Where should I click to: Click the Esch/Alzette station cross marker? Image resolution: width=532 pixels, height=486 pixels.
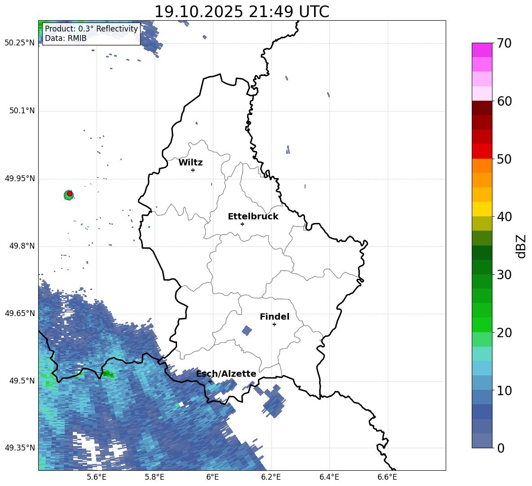[x=210, y=381]
